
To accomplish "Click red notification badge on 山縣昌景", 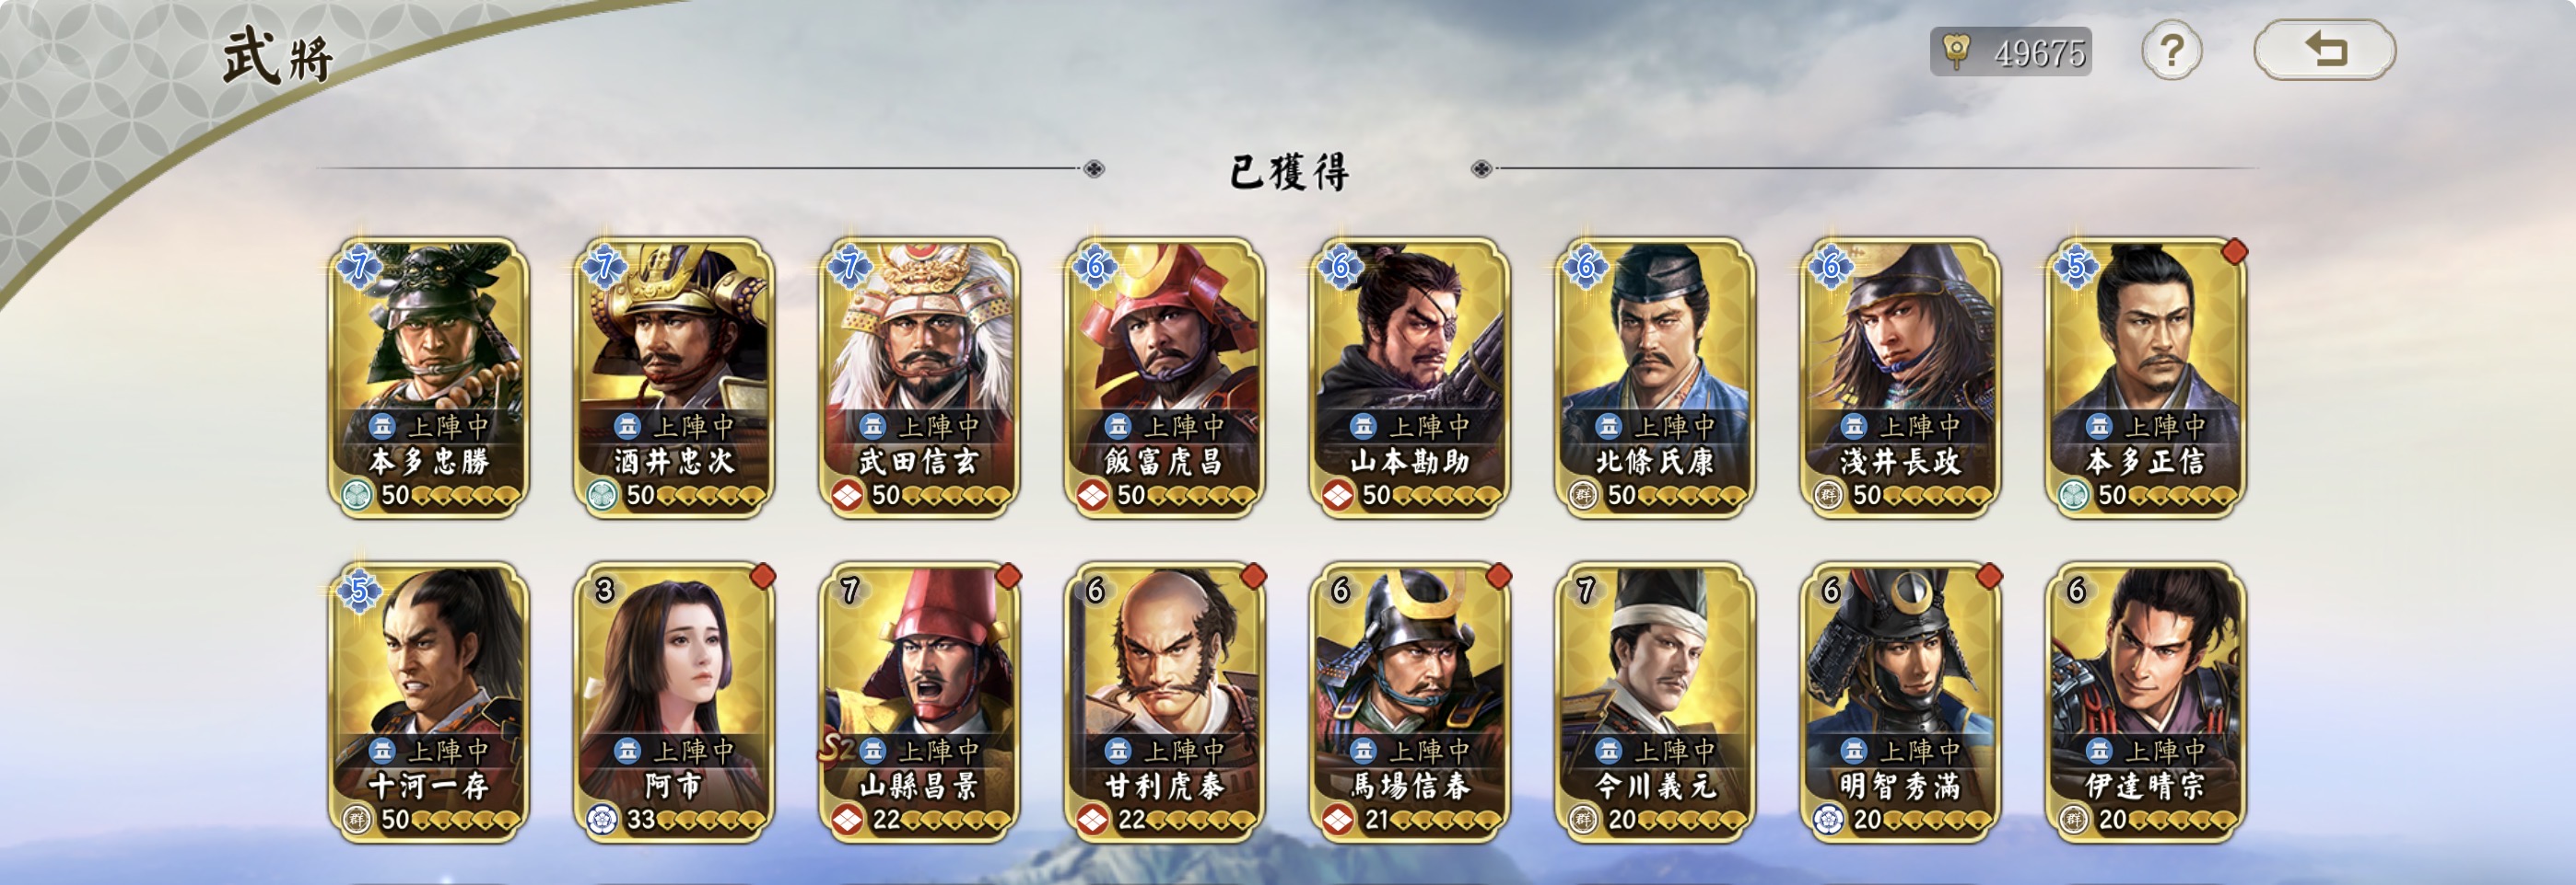I will [1008, 576].
